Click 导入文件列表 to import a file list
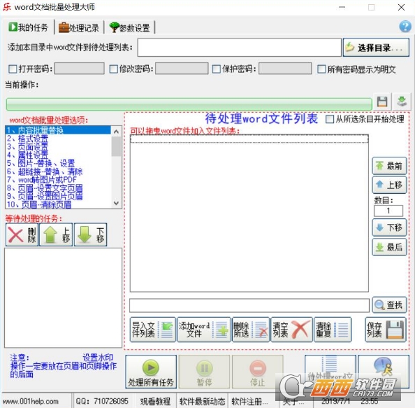This screenshot has height=408, width=415. click(x=153, y=330)
